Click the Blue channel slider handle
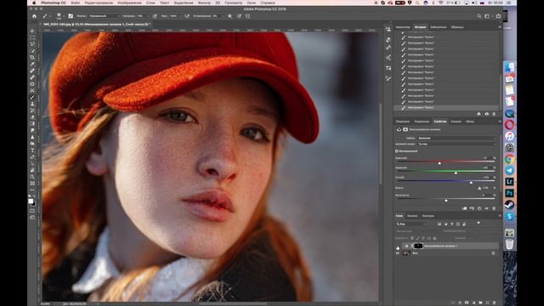 point(471,182)
